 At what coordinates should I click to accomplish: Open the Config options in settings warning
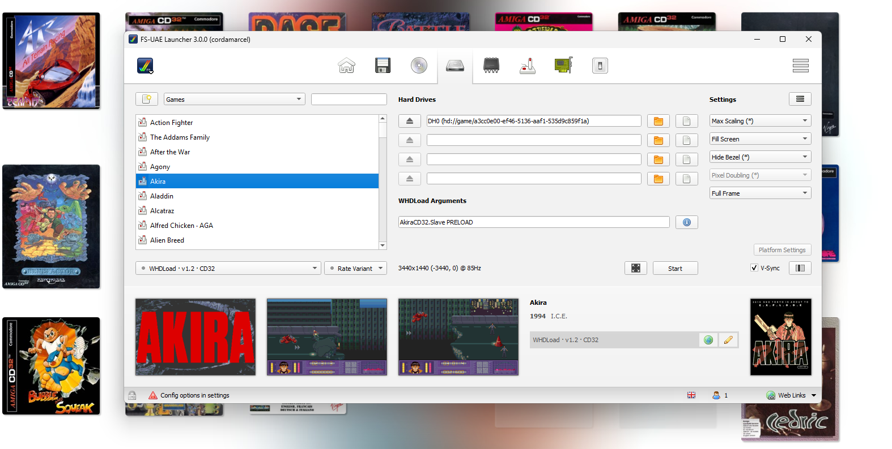(x=189, y=395)
